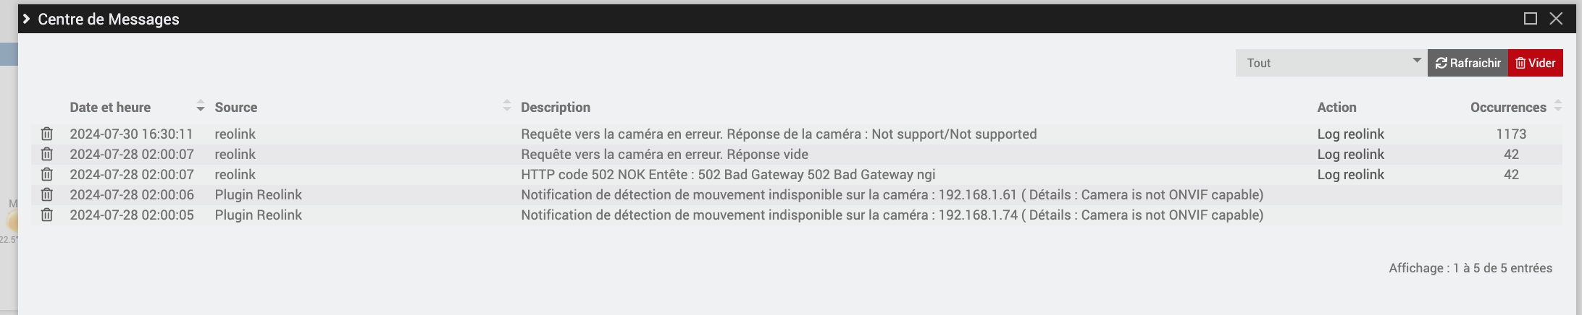Empty all messages with Vider

1536,63
